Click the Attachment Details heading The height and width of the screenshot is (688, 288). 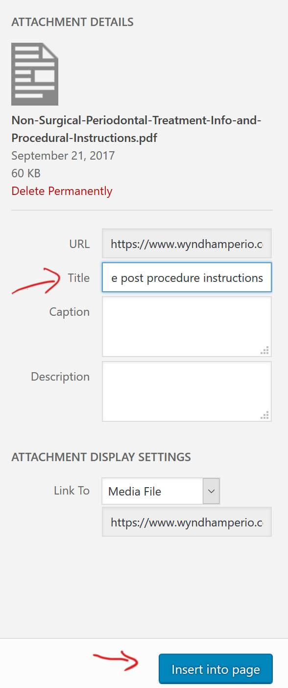(72, 22)
